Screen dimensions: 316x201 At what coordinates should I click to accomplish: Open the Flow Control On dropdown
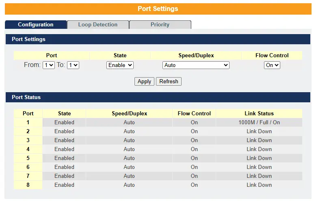[x=272, y=65]
